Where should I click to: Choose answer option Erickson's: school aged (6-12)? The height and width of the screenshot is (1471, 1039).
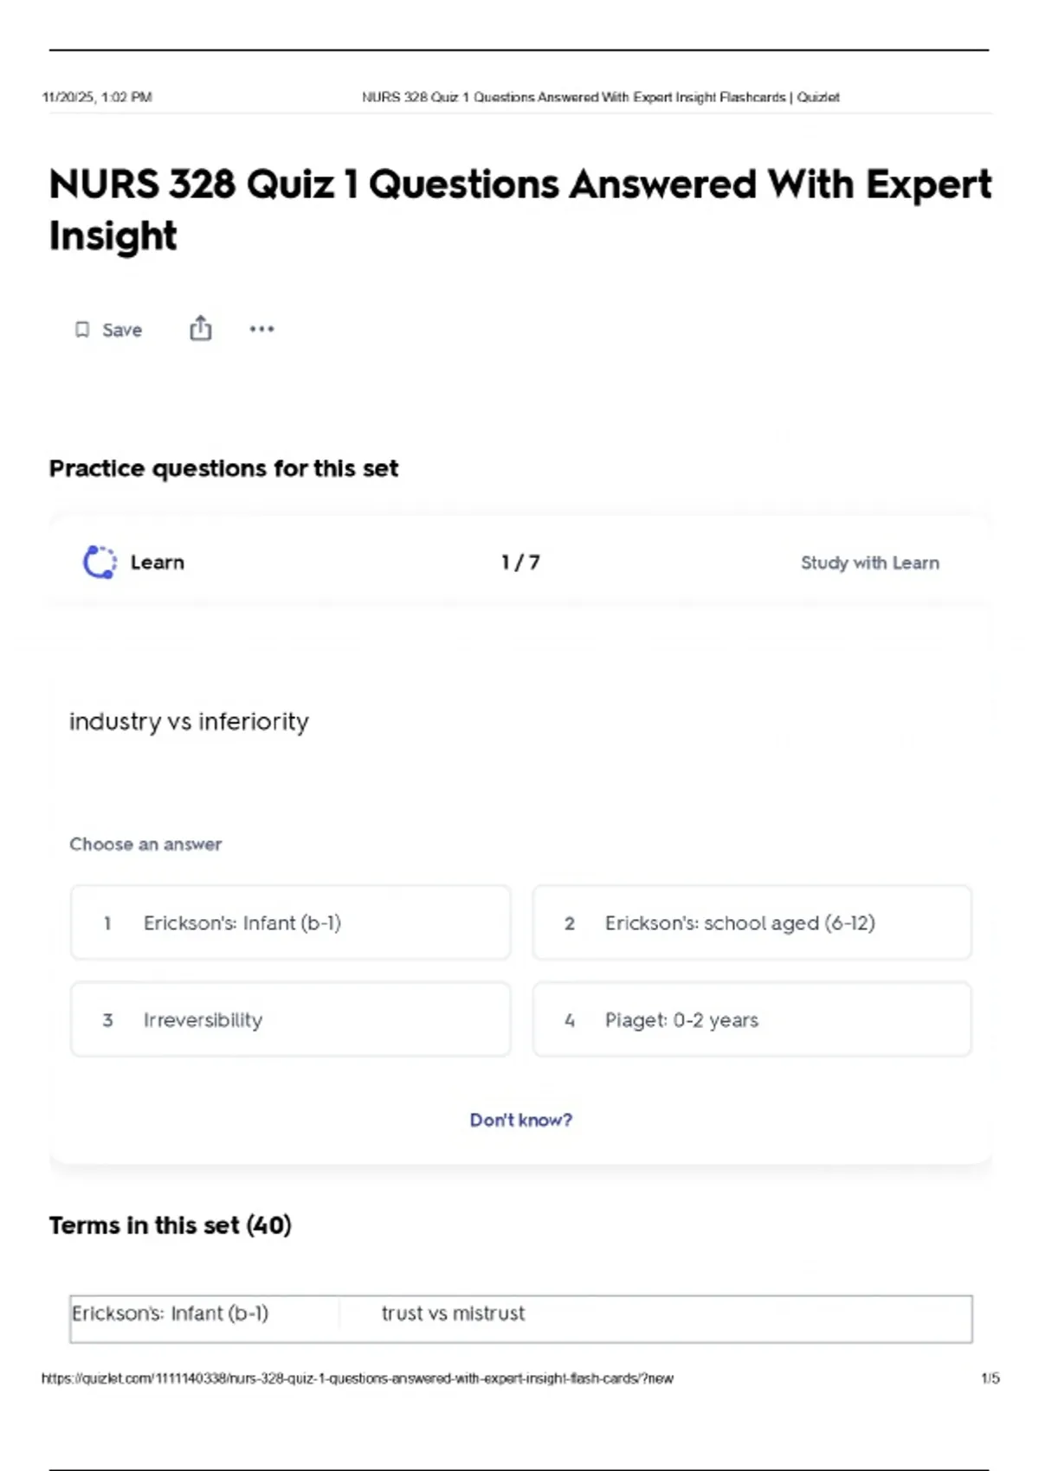[752, 923]
